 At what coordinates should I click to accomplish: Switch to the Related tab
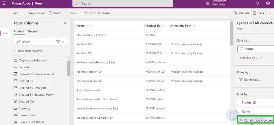click(x=33, y=31)
